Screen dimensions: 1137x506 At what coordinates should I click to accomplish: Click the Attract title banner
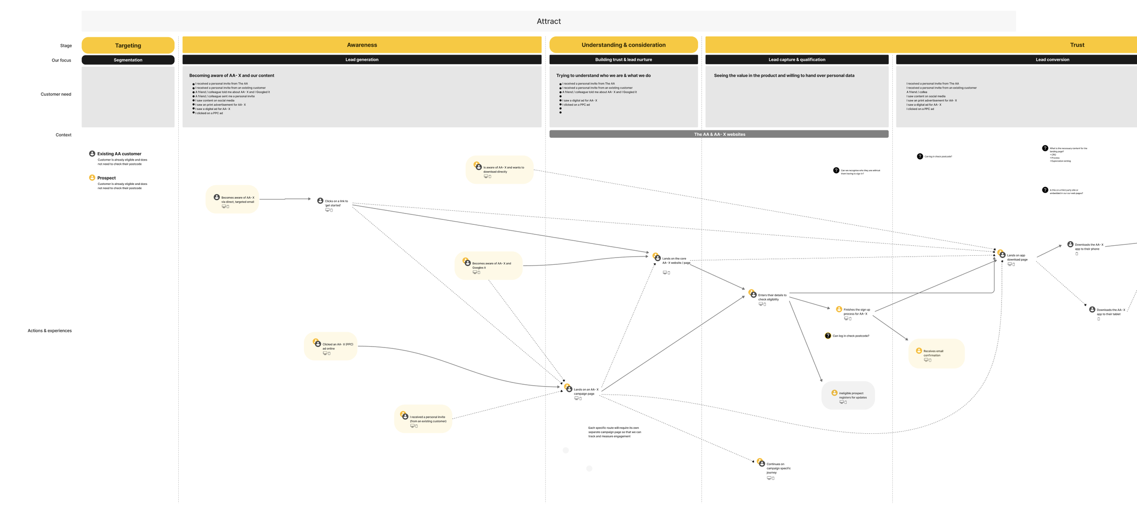(x=548, y=21)
